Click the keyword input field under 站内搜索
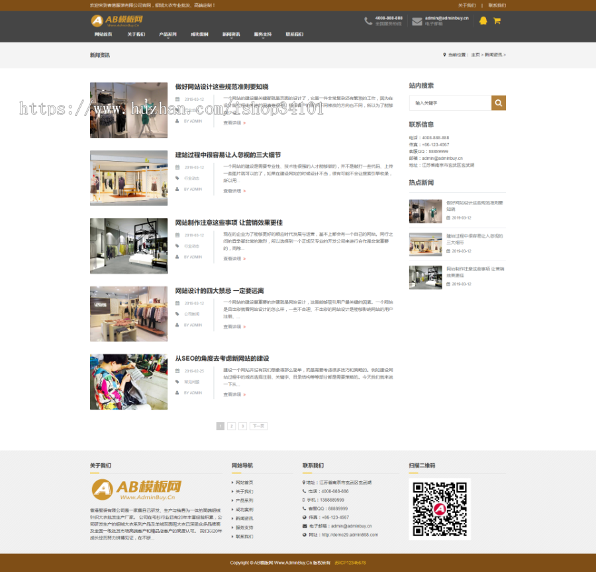This screenshot has width=596, height=572. coord(450,103)
